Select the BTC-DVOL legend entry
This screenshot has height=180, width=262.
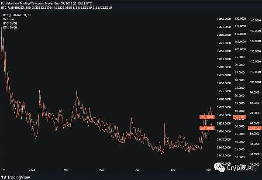coord(9,23)
